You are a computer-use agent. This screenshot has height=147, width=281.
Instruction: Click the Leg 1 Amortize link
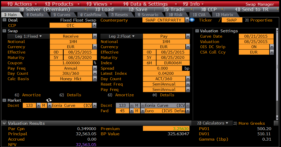point(31,95)
